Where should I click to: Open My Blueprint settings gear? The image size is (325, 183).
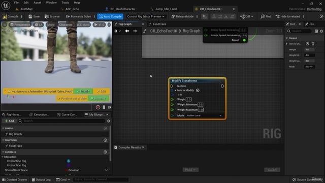pos(108,121)
